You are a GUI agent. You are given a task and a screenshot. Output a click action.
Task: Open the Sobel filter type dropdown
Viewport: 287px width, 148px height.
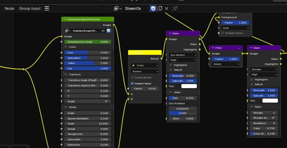pos(226,64)
